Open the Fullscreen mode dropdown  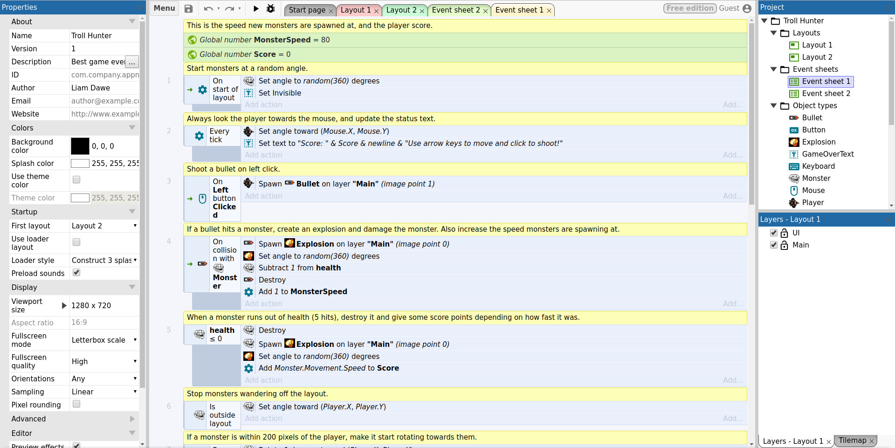(104, 340)
